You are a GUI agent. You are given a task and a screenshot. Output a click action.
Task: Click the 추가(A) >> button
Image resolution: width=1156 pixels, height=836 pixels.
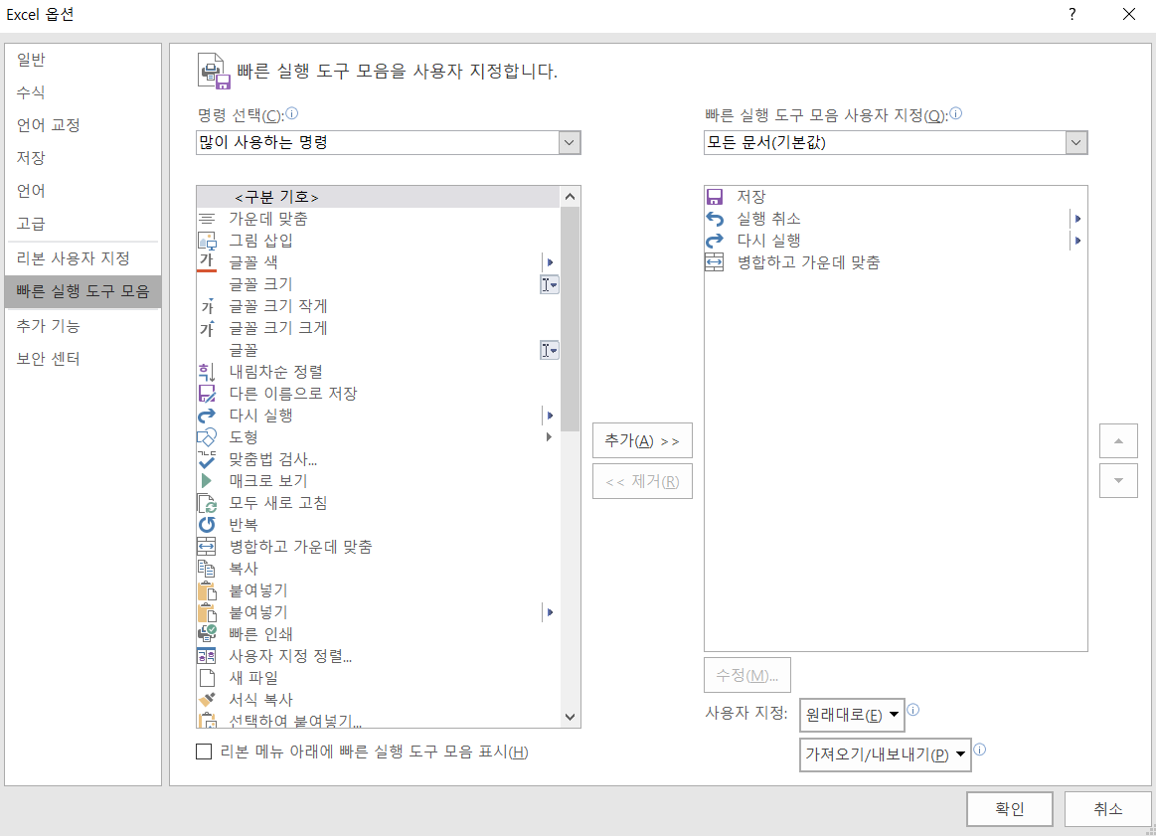click(642, 440)
